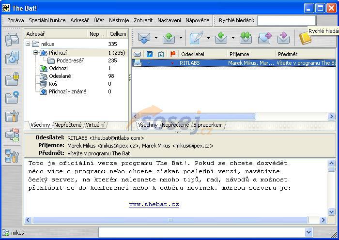
Task: Open the Nástroje menu
Action: tap(119, 20)
